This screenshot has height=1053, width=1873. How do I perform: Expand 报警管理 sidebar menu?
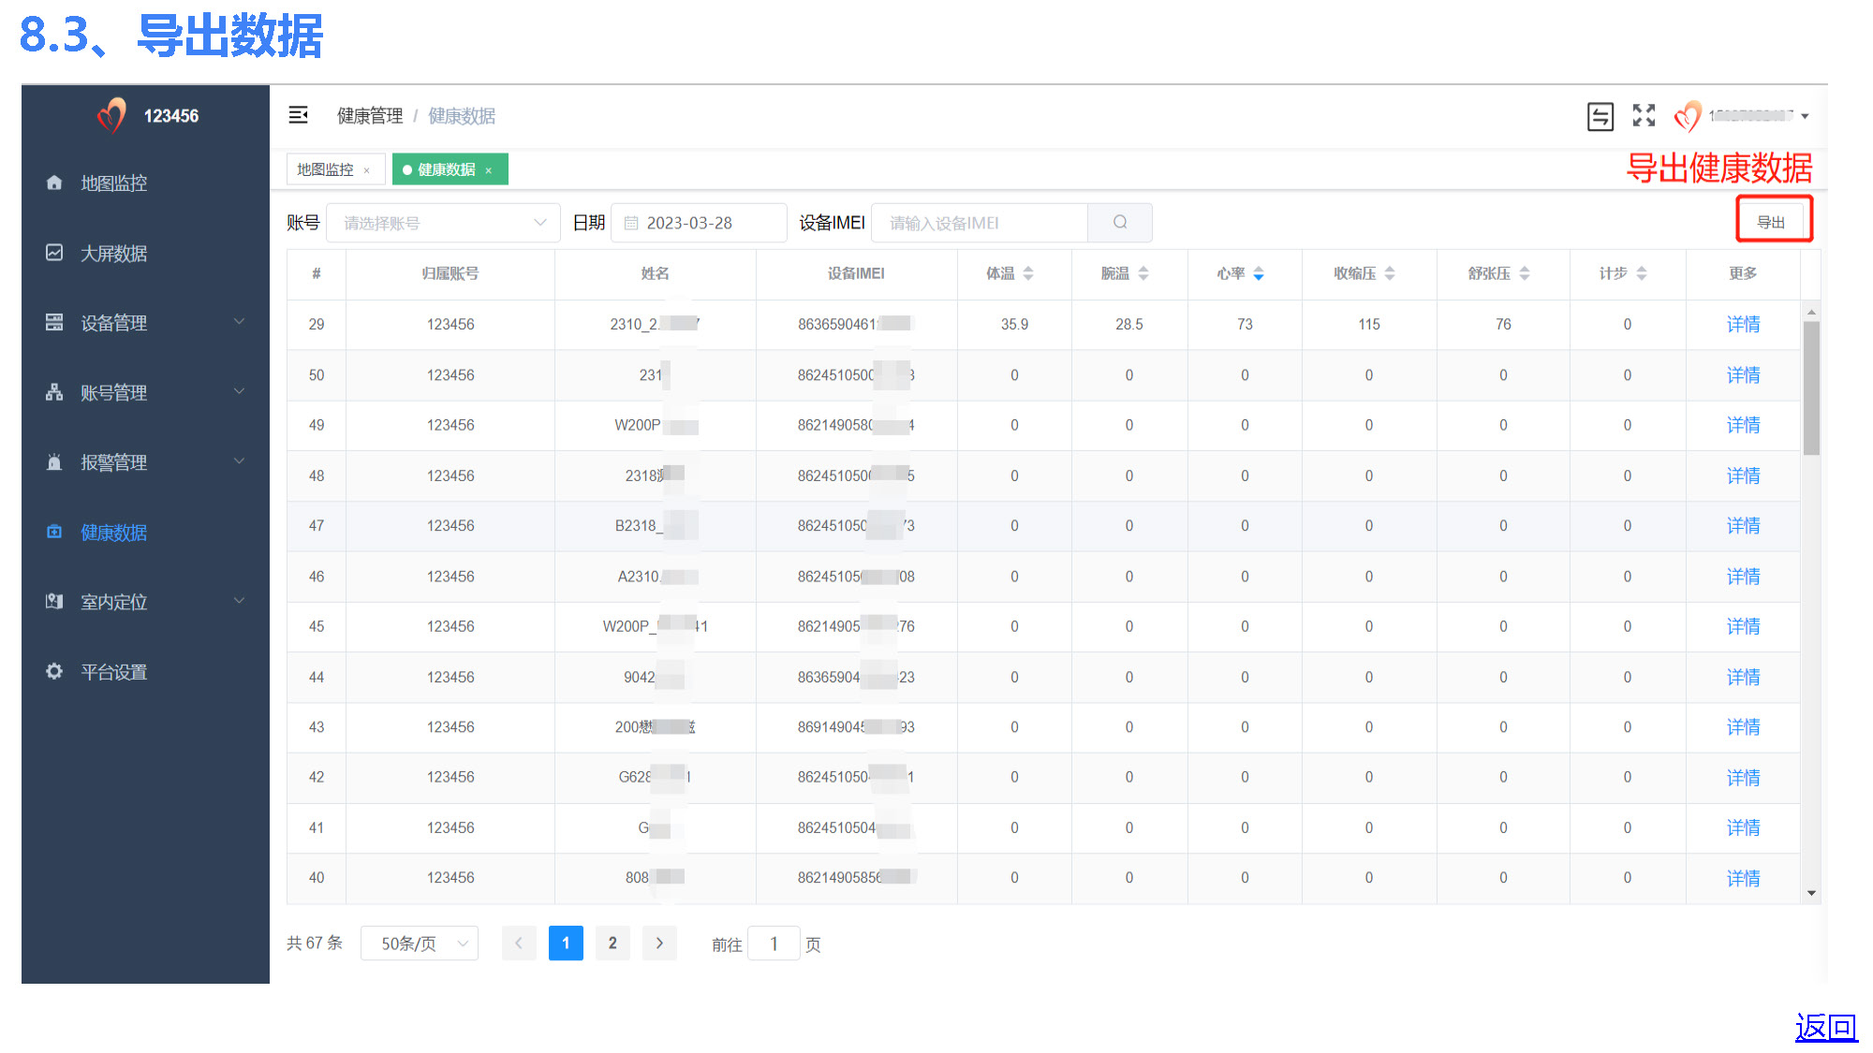tap(145, 462)
